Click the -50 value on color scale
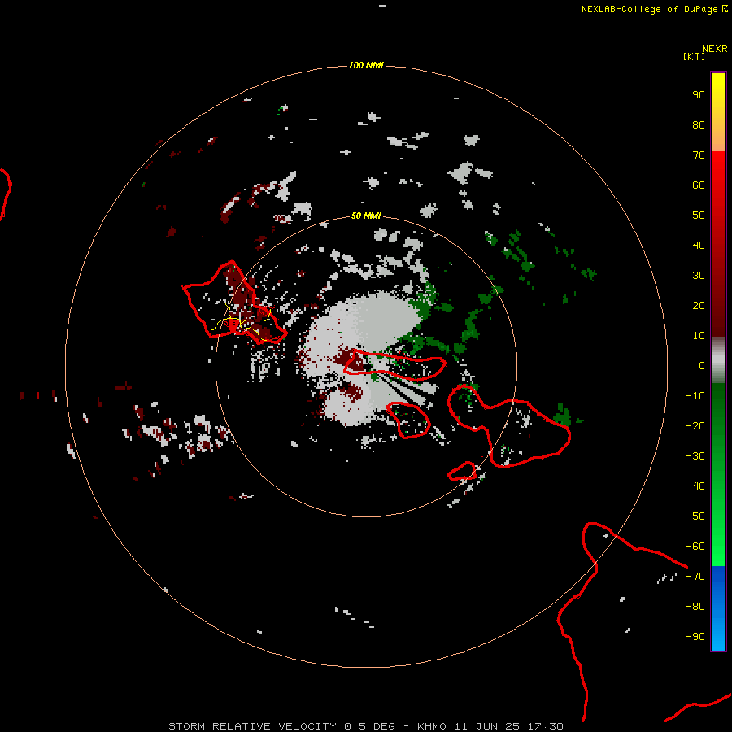This screenshot has height=732, width=732. click(x=695, y=516)
